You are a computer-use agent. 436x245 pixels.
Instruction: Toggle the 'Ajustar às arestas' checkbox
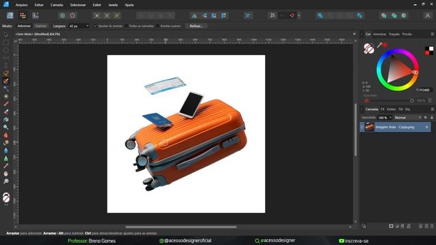tap(95, 26)
